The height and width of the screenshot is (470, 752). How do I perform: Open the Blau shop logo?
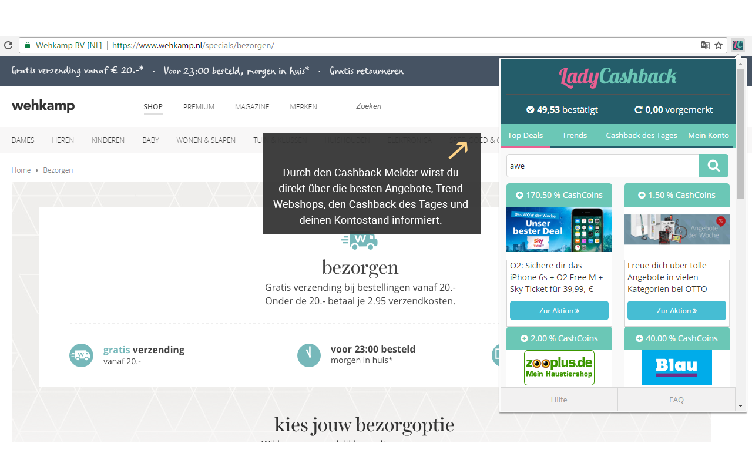[x=677, y=368]
